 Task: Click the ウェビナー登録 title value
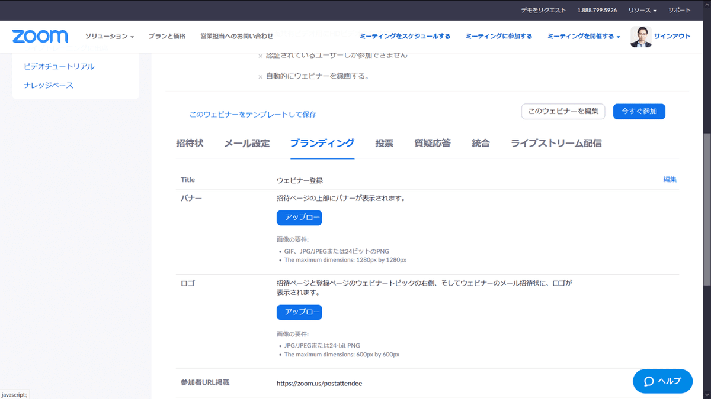pyautogui.click(x=300, y=180)
